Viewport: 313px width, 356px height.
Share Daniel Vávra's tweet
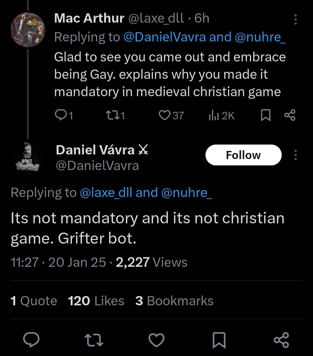281,340
